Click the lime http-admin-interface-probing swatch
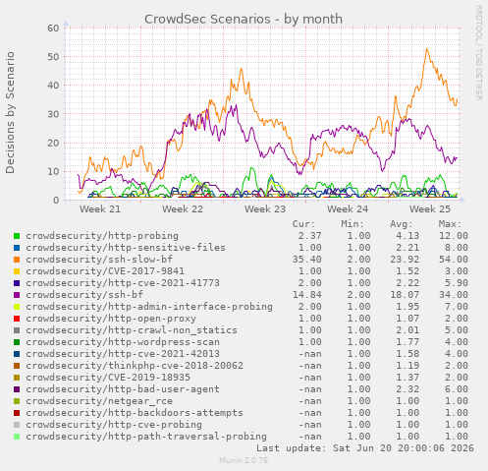 click(17, 307)
